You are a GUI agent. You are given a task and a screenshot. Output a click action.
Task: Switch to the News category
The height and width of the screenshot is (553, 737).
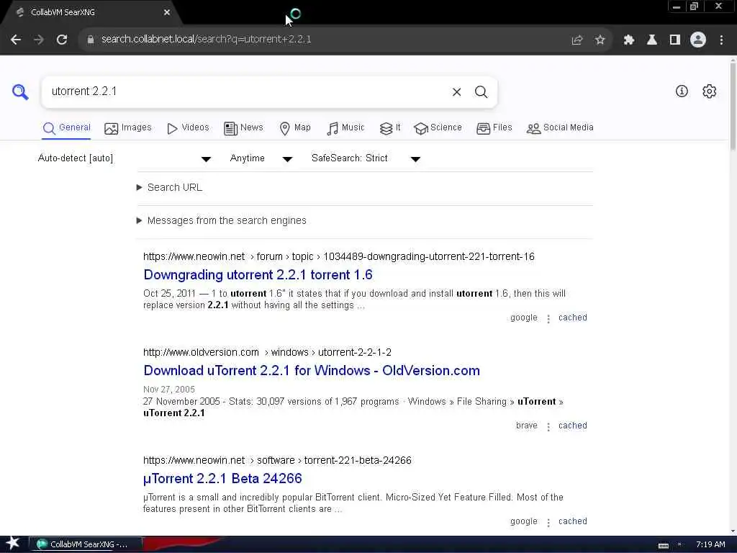[243, 128]
